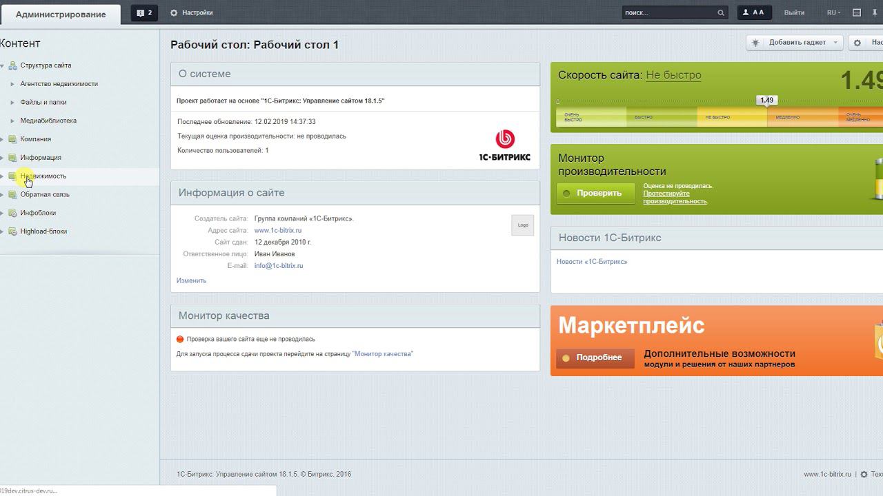883x496 pixels.
Task: Select Недвижимость in the content tree
Action: pyautogui.click(x=43, y=176)
